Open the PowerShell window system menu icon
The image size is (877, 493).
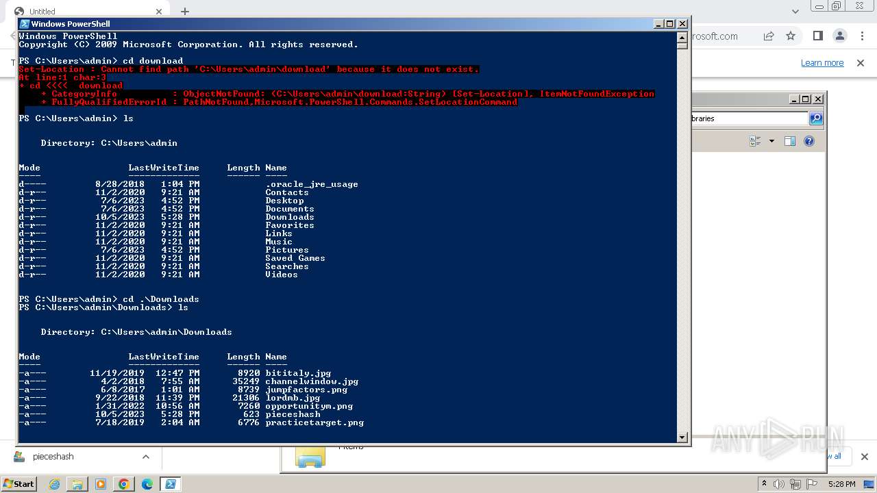[25, 24]
